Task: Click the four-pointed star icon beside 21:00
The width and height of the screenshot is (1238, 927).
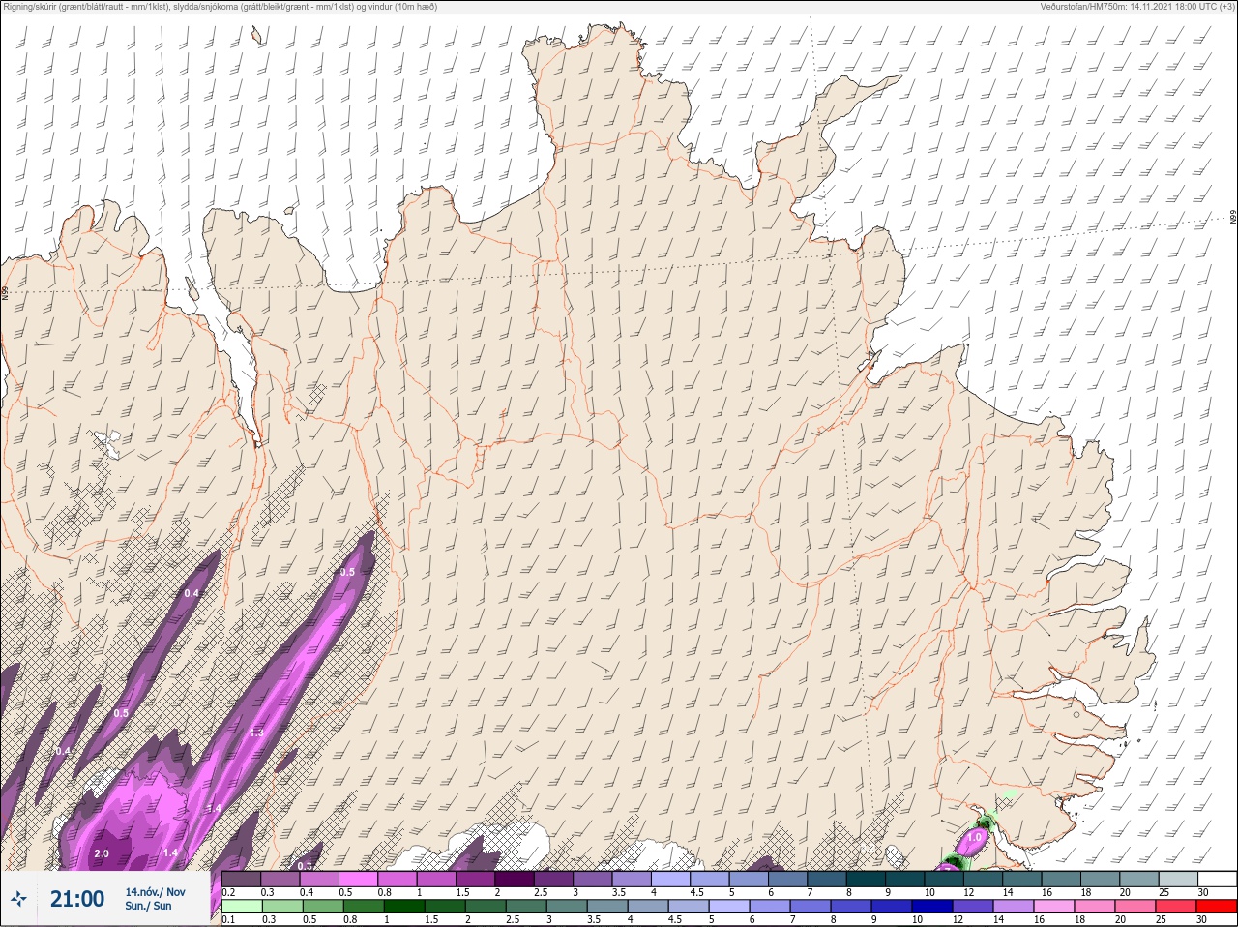Action: pos(18,900)
